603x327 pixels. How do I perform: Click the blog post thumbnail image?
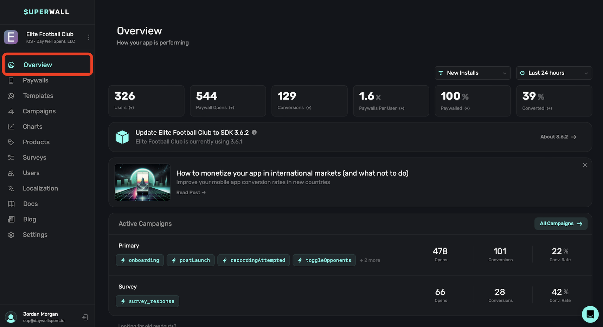142,182
